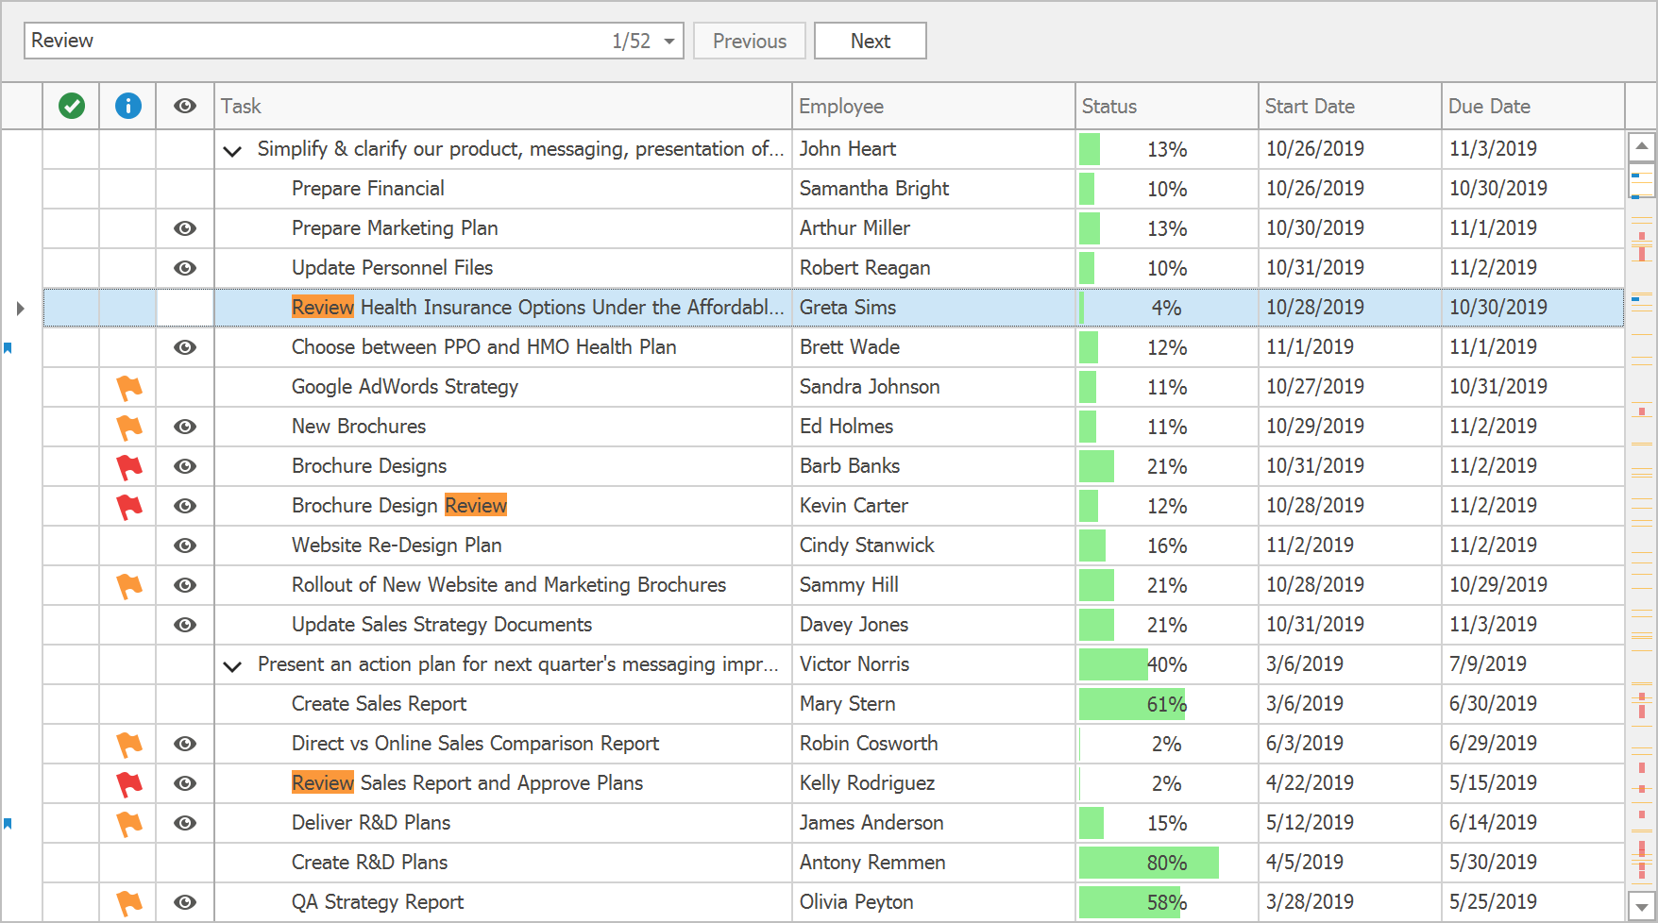Toggle eye icon for Website Re-Design Plan

(x=185, y=545)
